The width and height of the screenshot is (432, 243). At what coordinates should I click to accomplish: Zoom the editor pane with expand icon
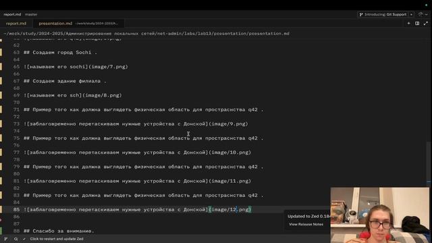[x=426, y=24]
